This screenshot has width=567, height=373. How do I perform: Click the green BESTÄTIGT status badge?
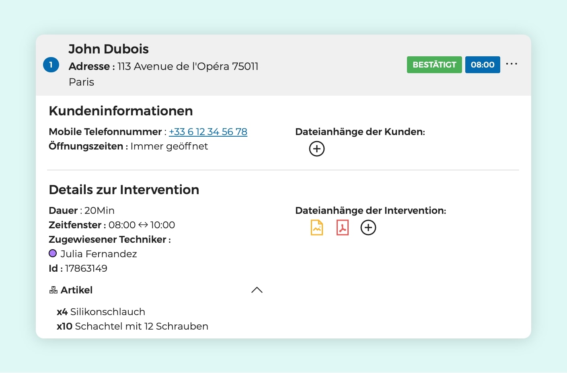[434, 65]
